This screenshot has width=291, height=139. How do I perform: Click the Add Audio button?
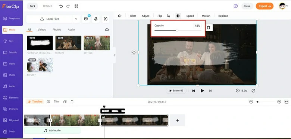[52, 130]
